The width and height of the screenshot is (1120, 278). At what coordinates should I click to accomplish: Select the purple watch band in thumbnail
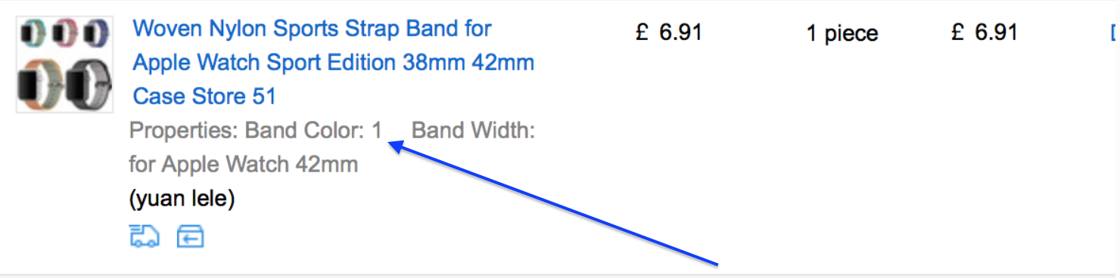tap(95, 33)
